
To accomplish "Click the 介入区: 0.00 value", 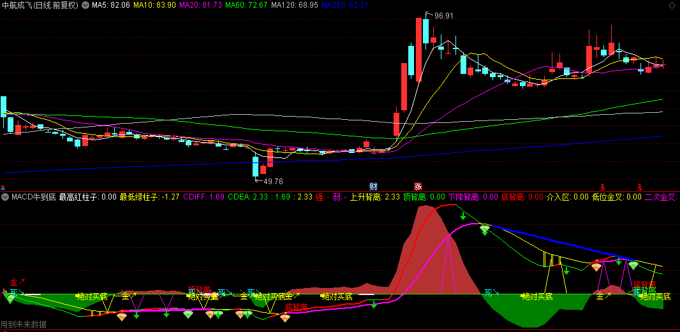I will click(568, 198).
